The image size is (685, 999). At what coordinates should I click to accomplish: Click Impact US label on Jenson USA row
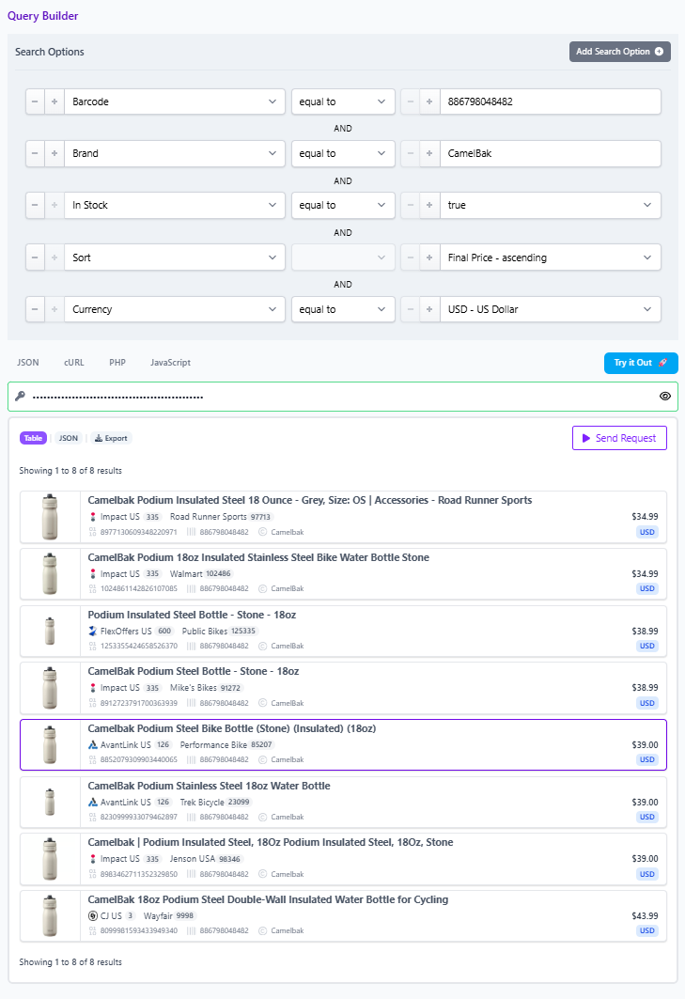pos(119,859)
